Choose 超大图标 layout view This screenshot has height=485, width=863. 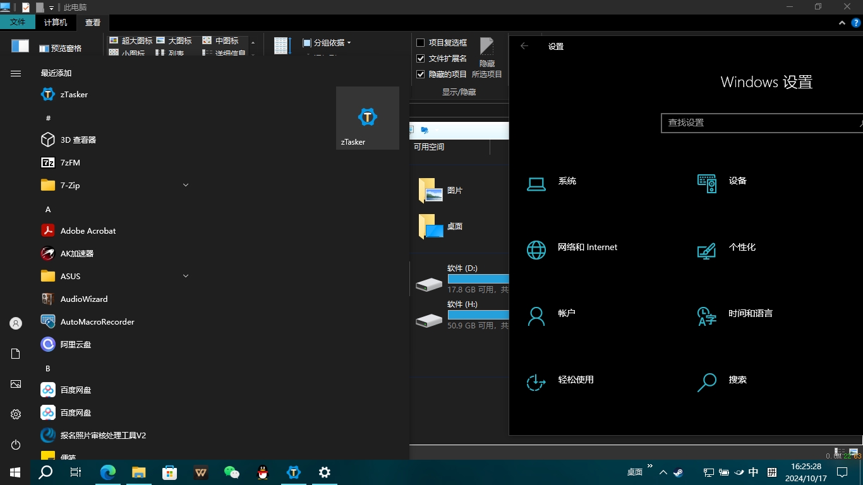(131, 40)
